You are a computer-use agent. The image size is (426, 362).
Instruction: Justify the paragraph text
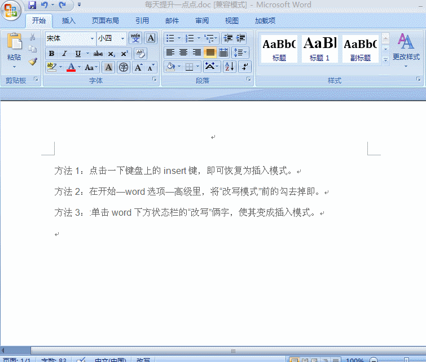pos(210,52)
